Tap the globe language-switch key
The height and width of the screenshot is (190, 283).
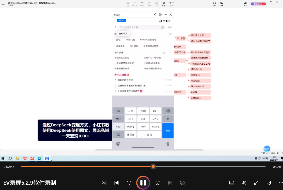[118, 144]
